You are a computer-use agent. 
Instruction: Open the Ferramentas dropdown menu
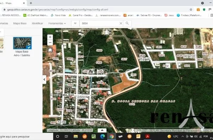[57, 23]
